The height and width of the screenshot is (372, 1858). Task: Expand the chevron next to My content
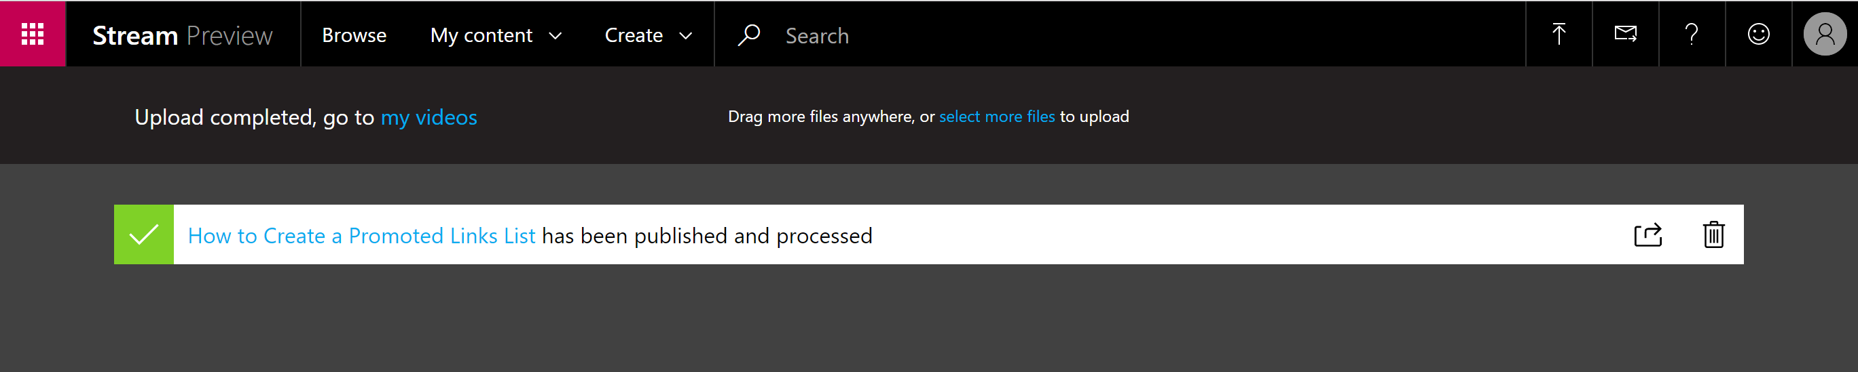click(555, 36)
